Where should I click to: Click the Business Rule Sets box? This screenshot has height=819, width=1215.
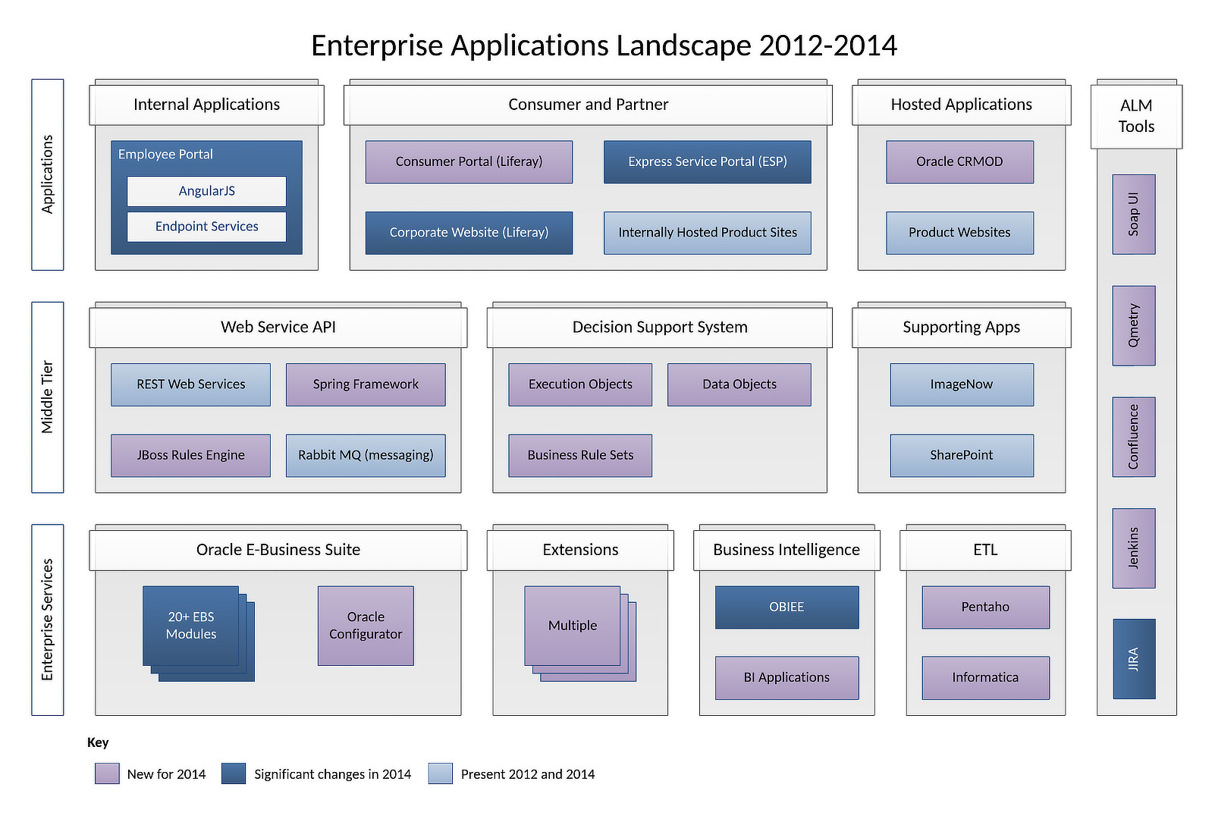(x=580, y=456)
